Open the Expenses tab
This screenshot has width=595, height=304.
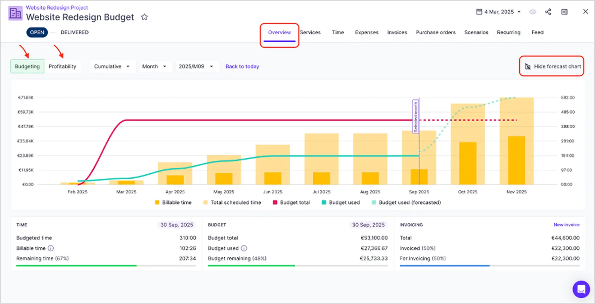367,32
